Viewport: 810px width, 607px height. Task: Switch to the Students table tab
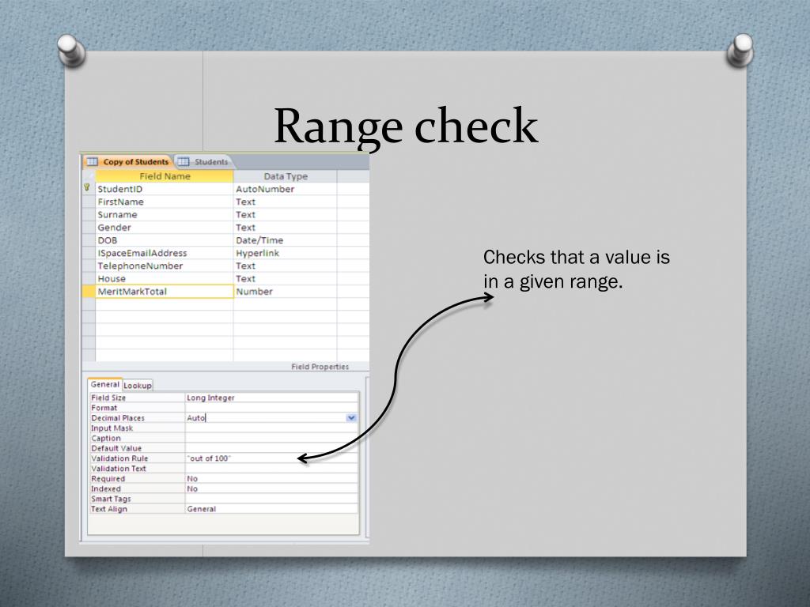203,161
